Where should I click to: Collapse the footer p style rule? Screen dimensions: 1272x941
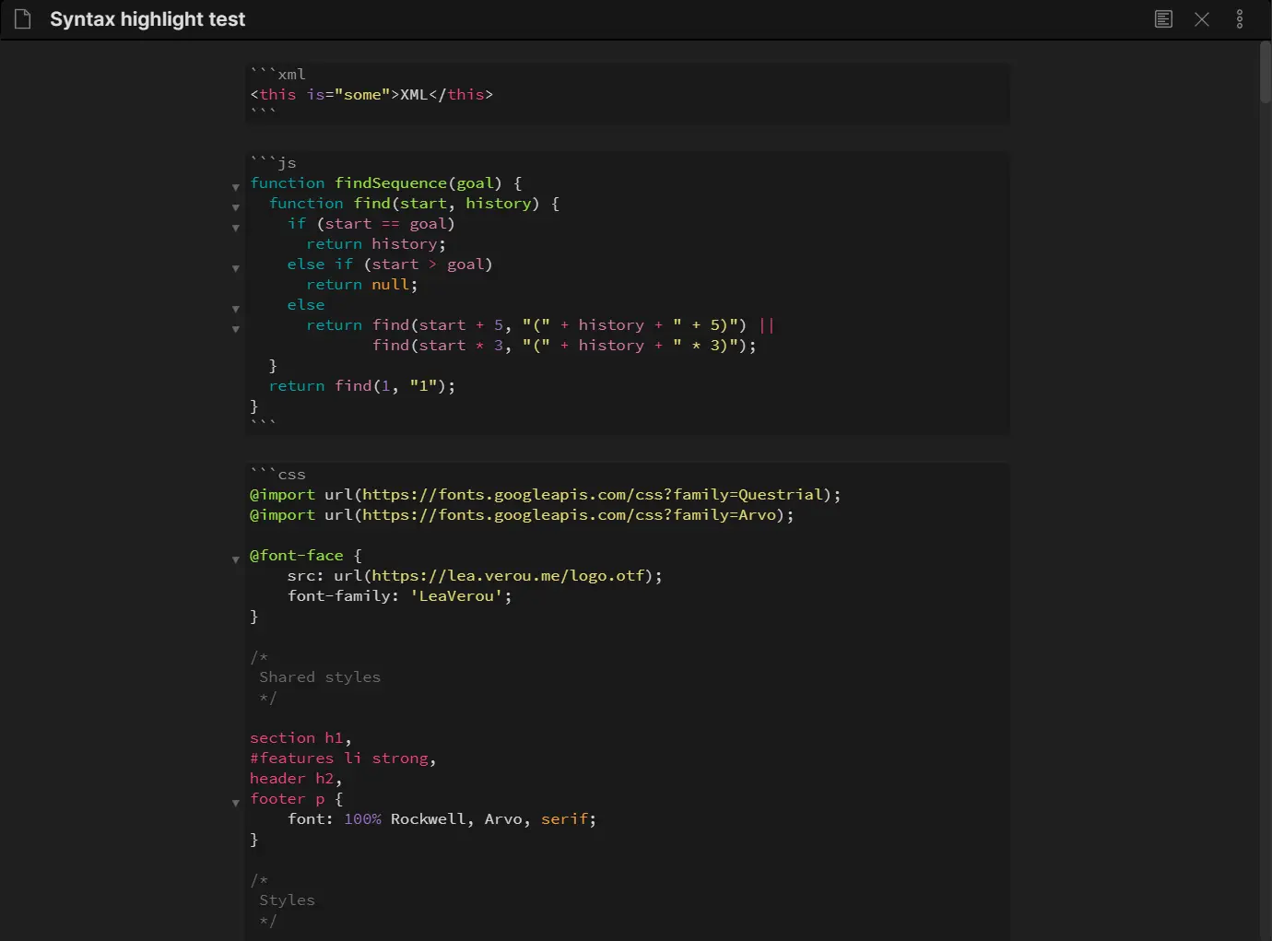[x=236, y=803]
